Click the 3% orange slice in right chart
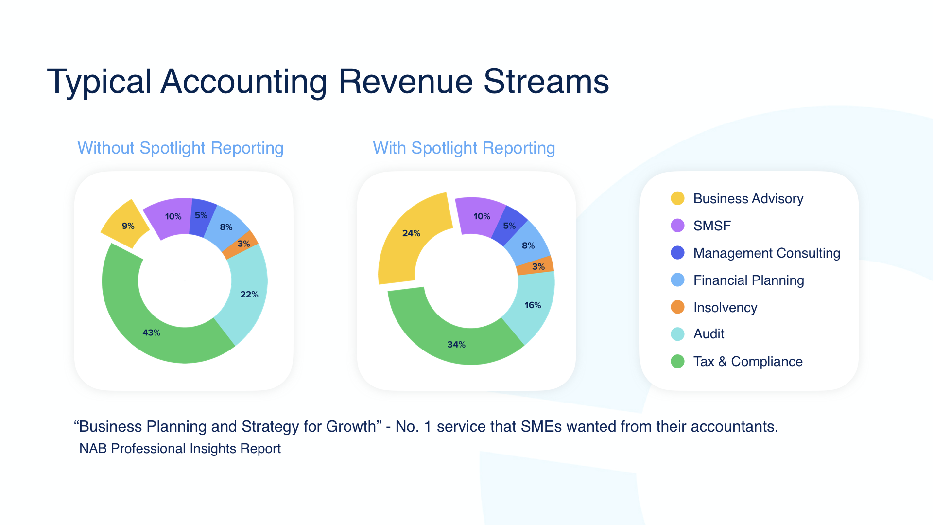Image resolution: width=933 pixels, height=525 pixels. (537, 266)
